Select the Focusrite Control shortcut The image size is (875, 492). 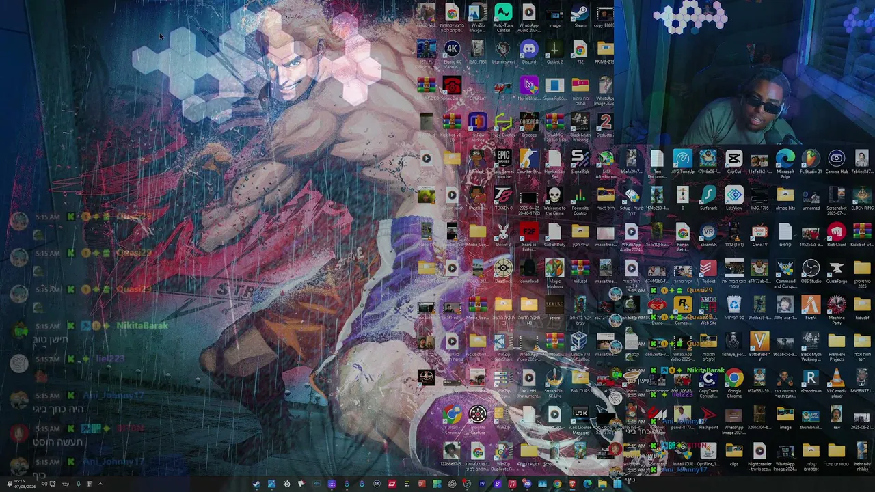click(x=580, y=201)
